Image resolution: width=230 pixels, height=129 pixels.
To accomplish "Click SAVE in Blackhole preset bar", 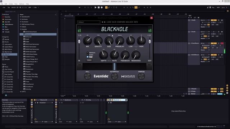I will (114, 22).
